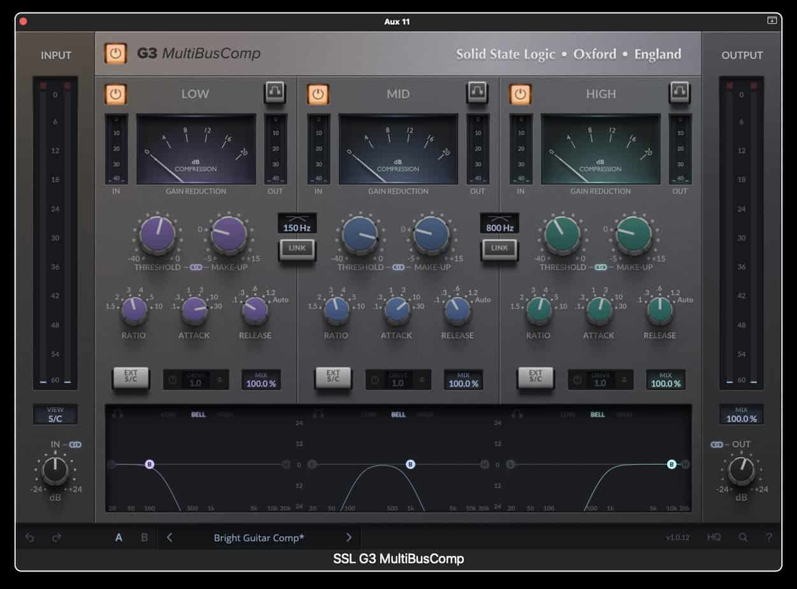Click the LOW band threshold knob

157,235
